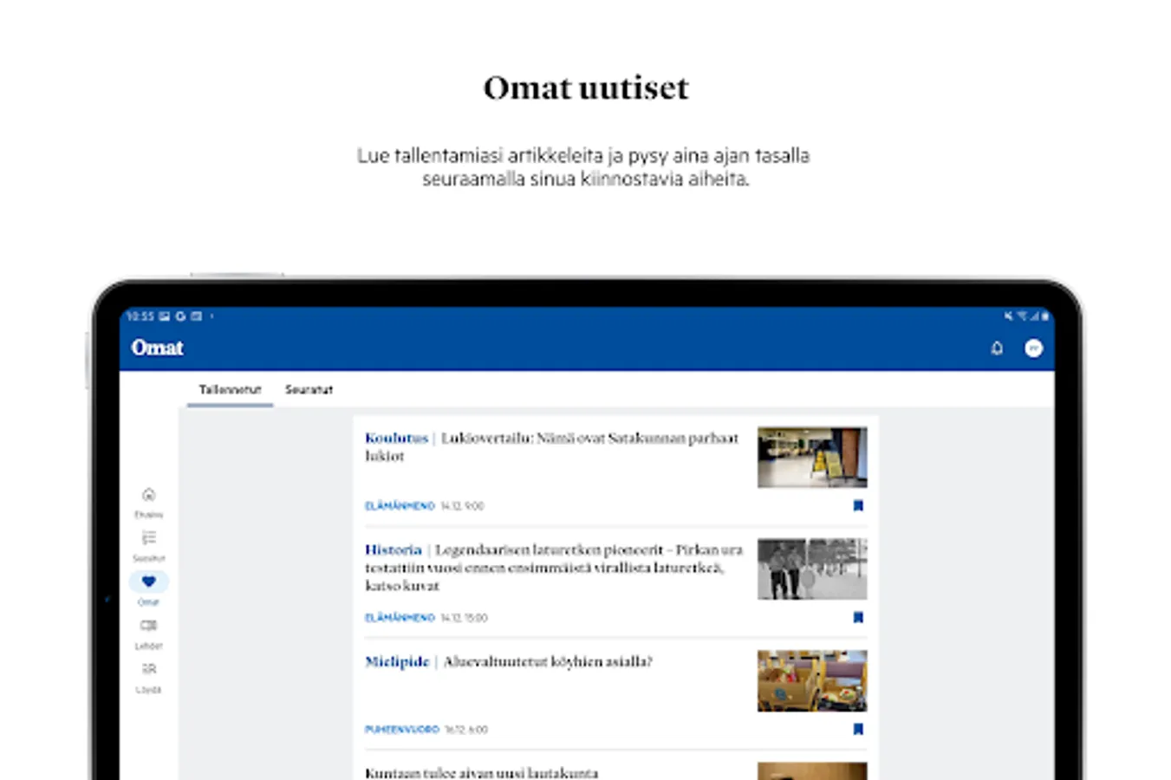This screenshot has height=780, width=1171.
Task: Open the Etusivu home icon in sidebar
Action: pyautogui.click(x=148, y=495)
